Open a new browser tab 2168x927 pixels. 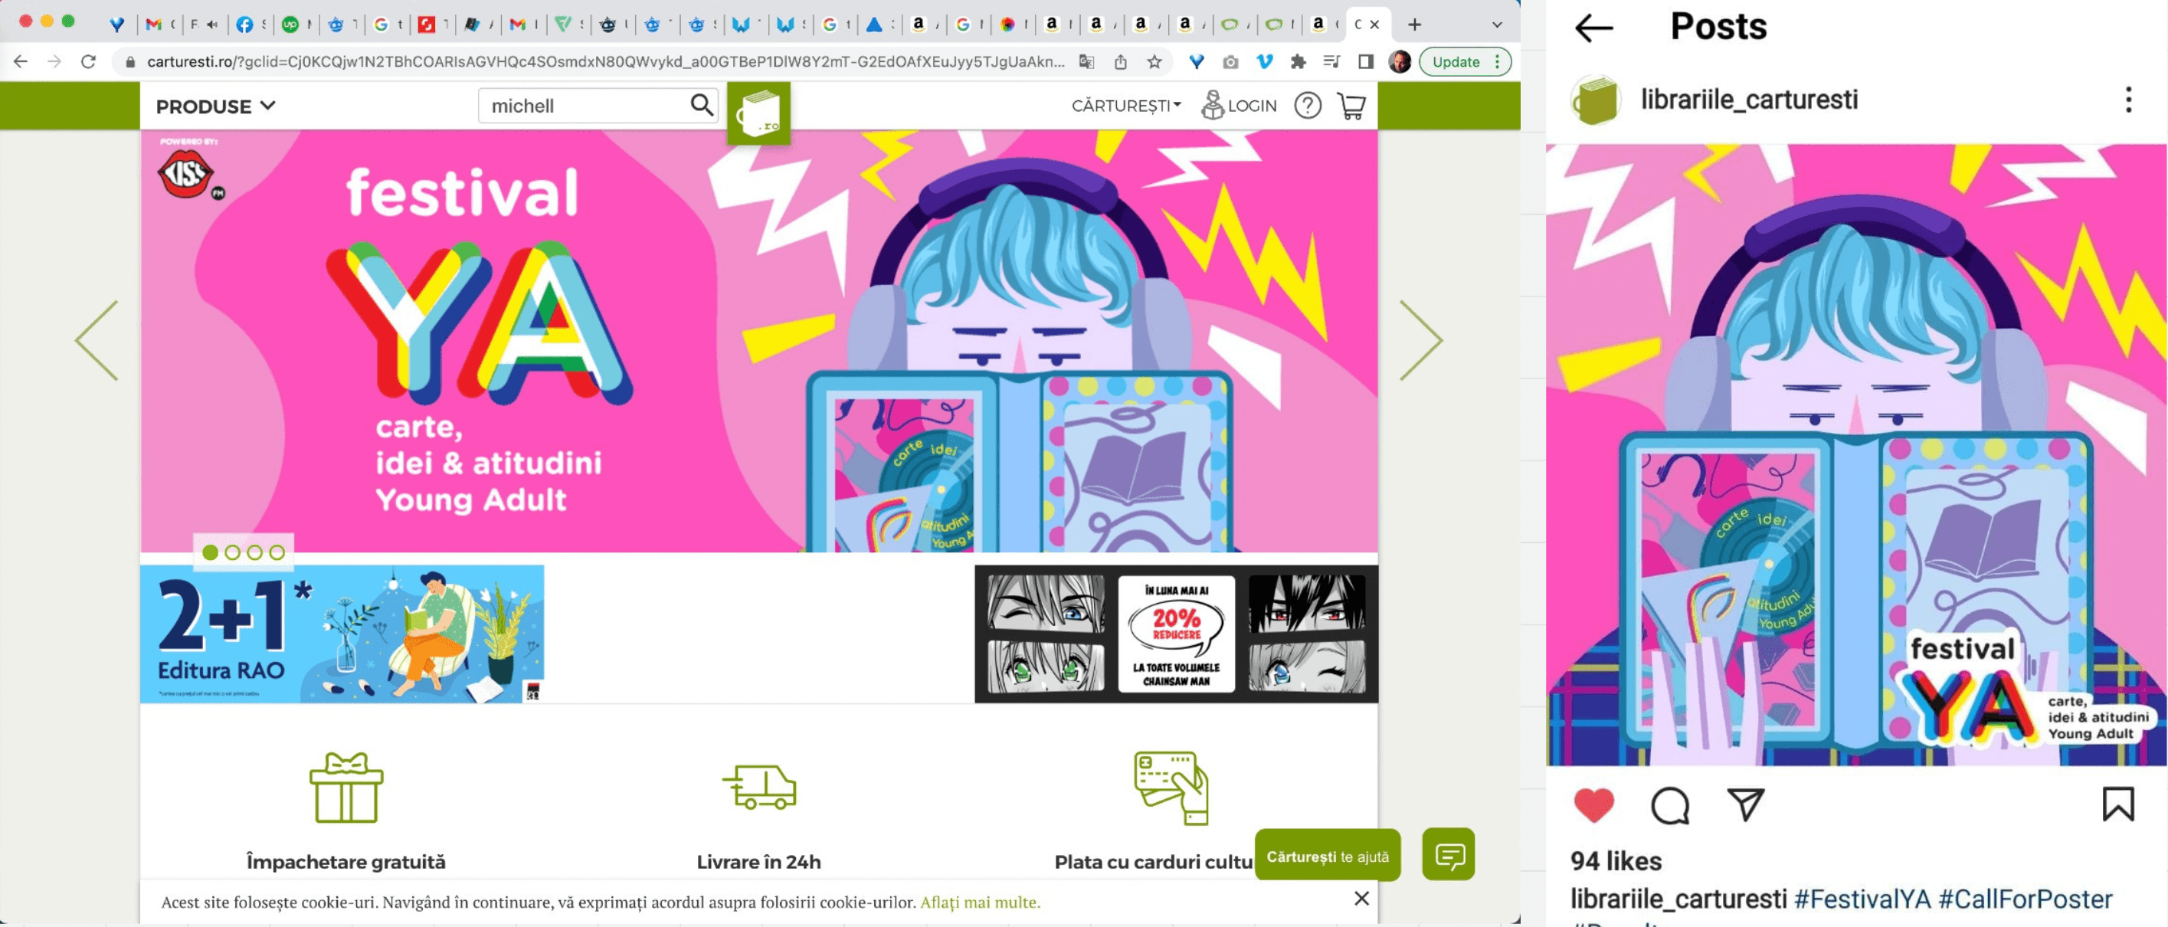click(1414, 25)
